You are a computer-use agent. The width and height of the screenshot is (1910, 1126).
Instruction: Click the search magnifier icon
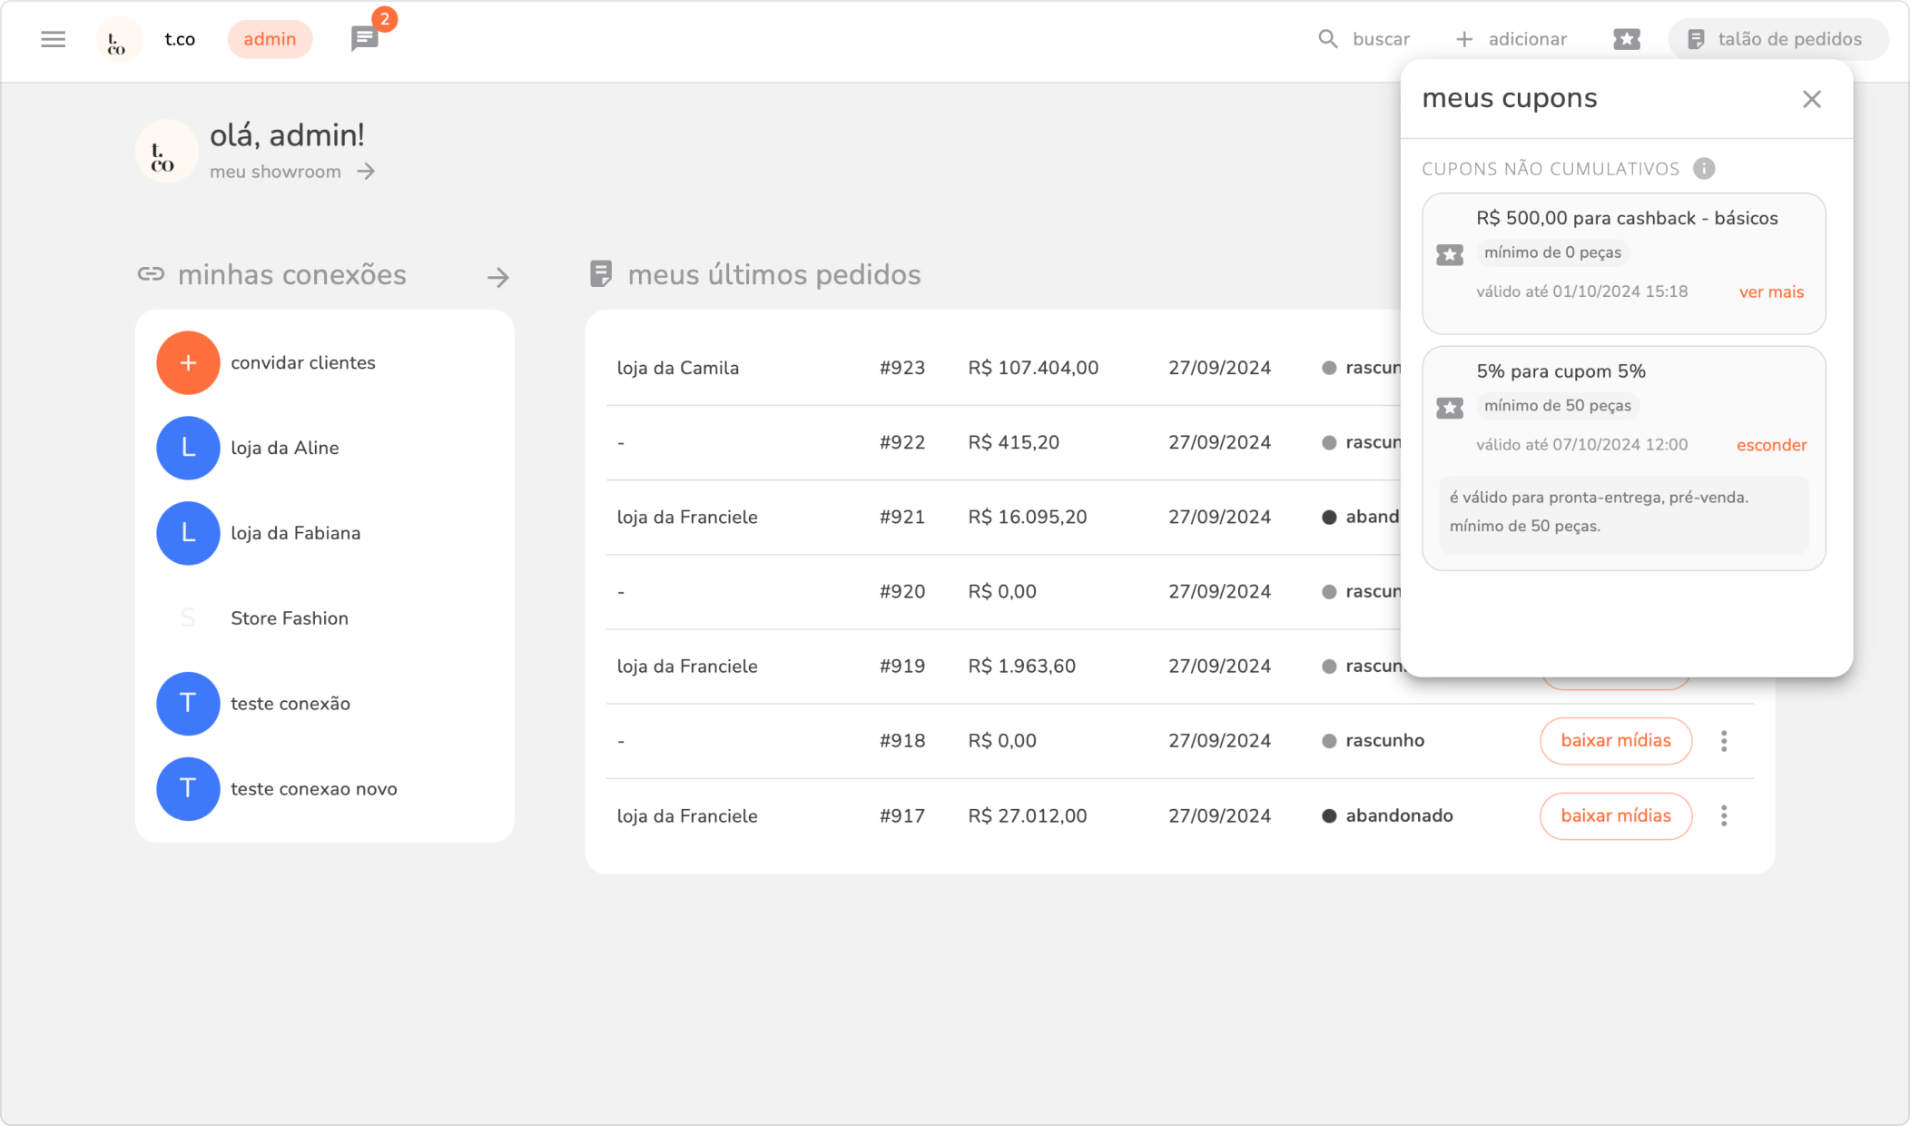(x=1327, y=39)
